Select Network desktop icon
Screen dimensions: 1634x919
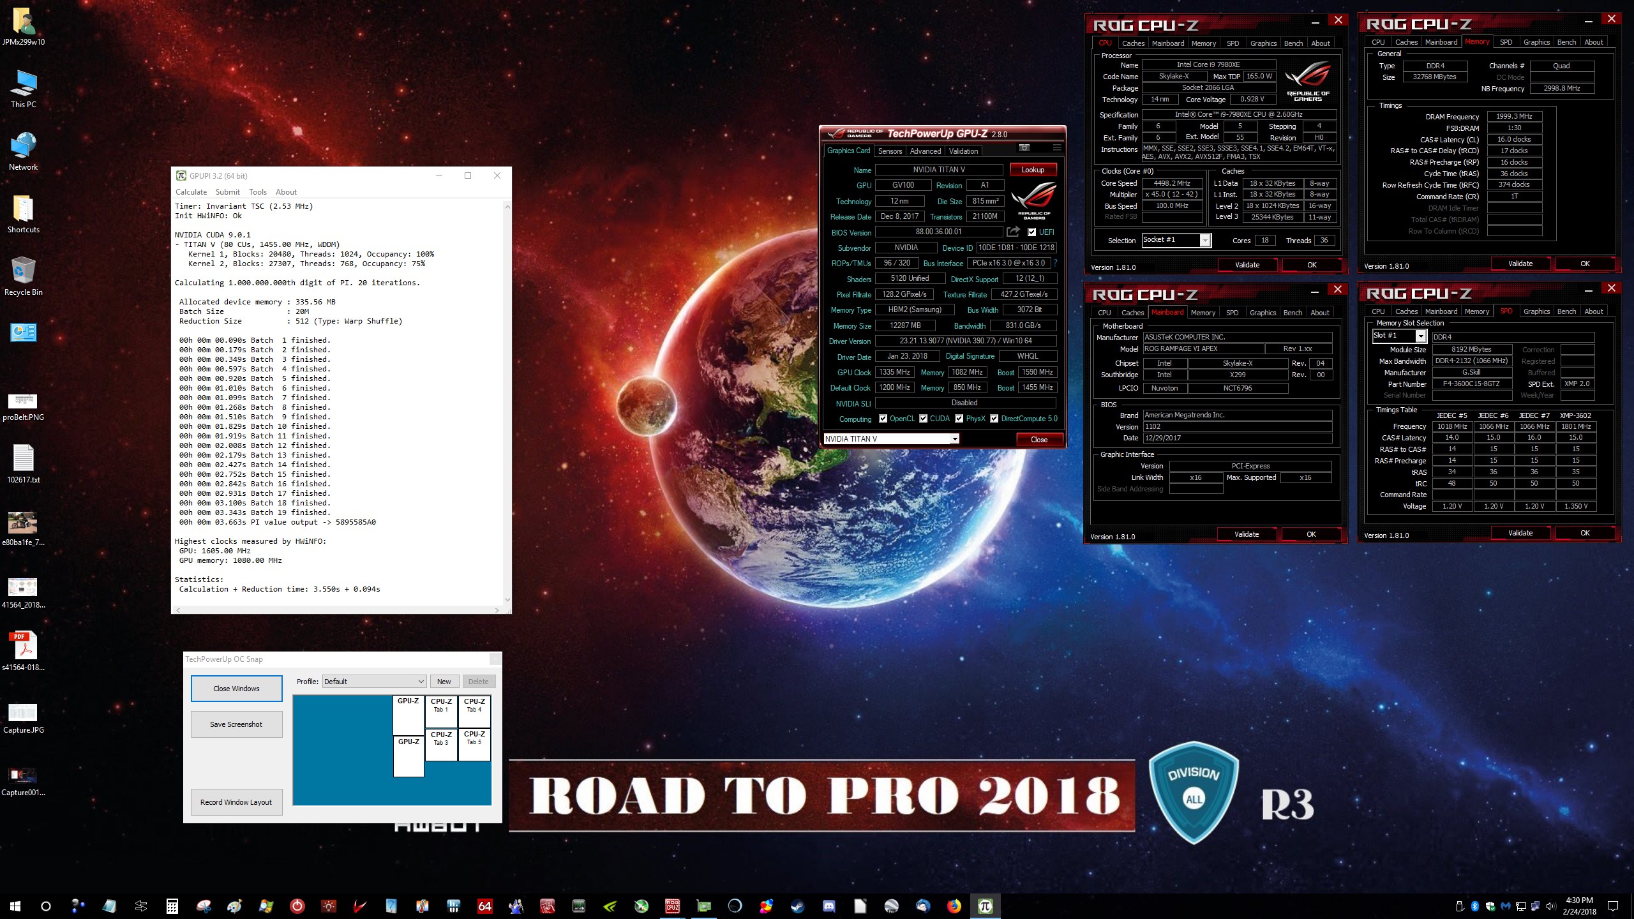(23, 152)
